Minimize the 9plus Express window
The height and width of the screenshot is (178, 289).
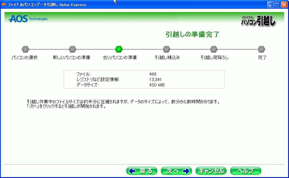[270, 5]
